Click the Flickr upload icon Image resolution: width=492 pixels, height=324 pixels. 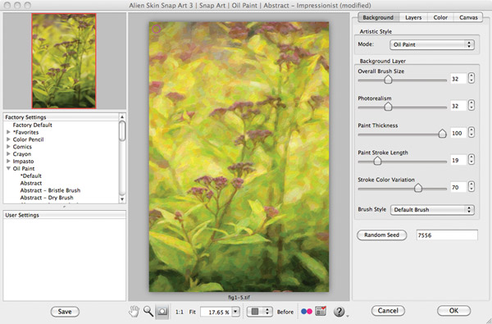tap(307, 311)
